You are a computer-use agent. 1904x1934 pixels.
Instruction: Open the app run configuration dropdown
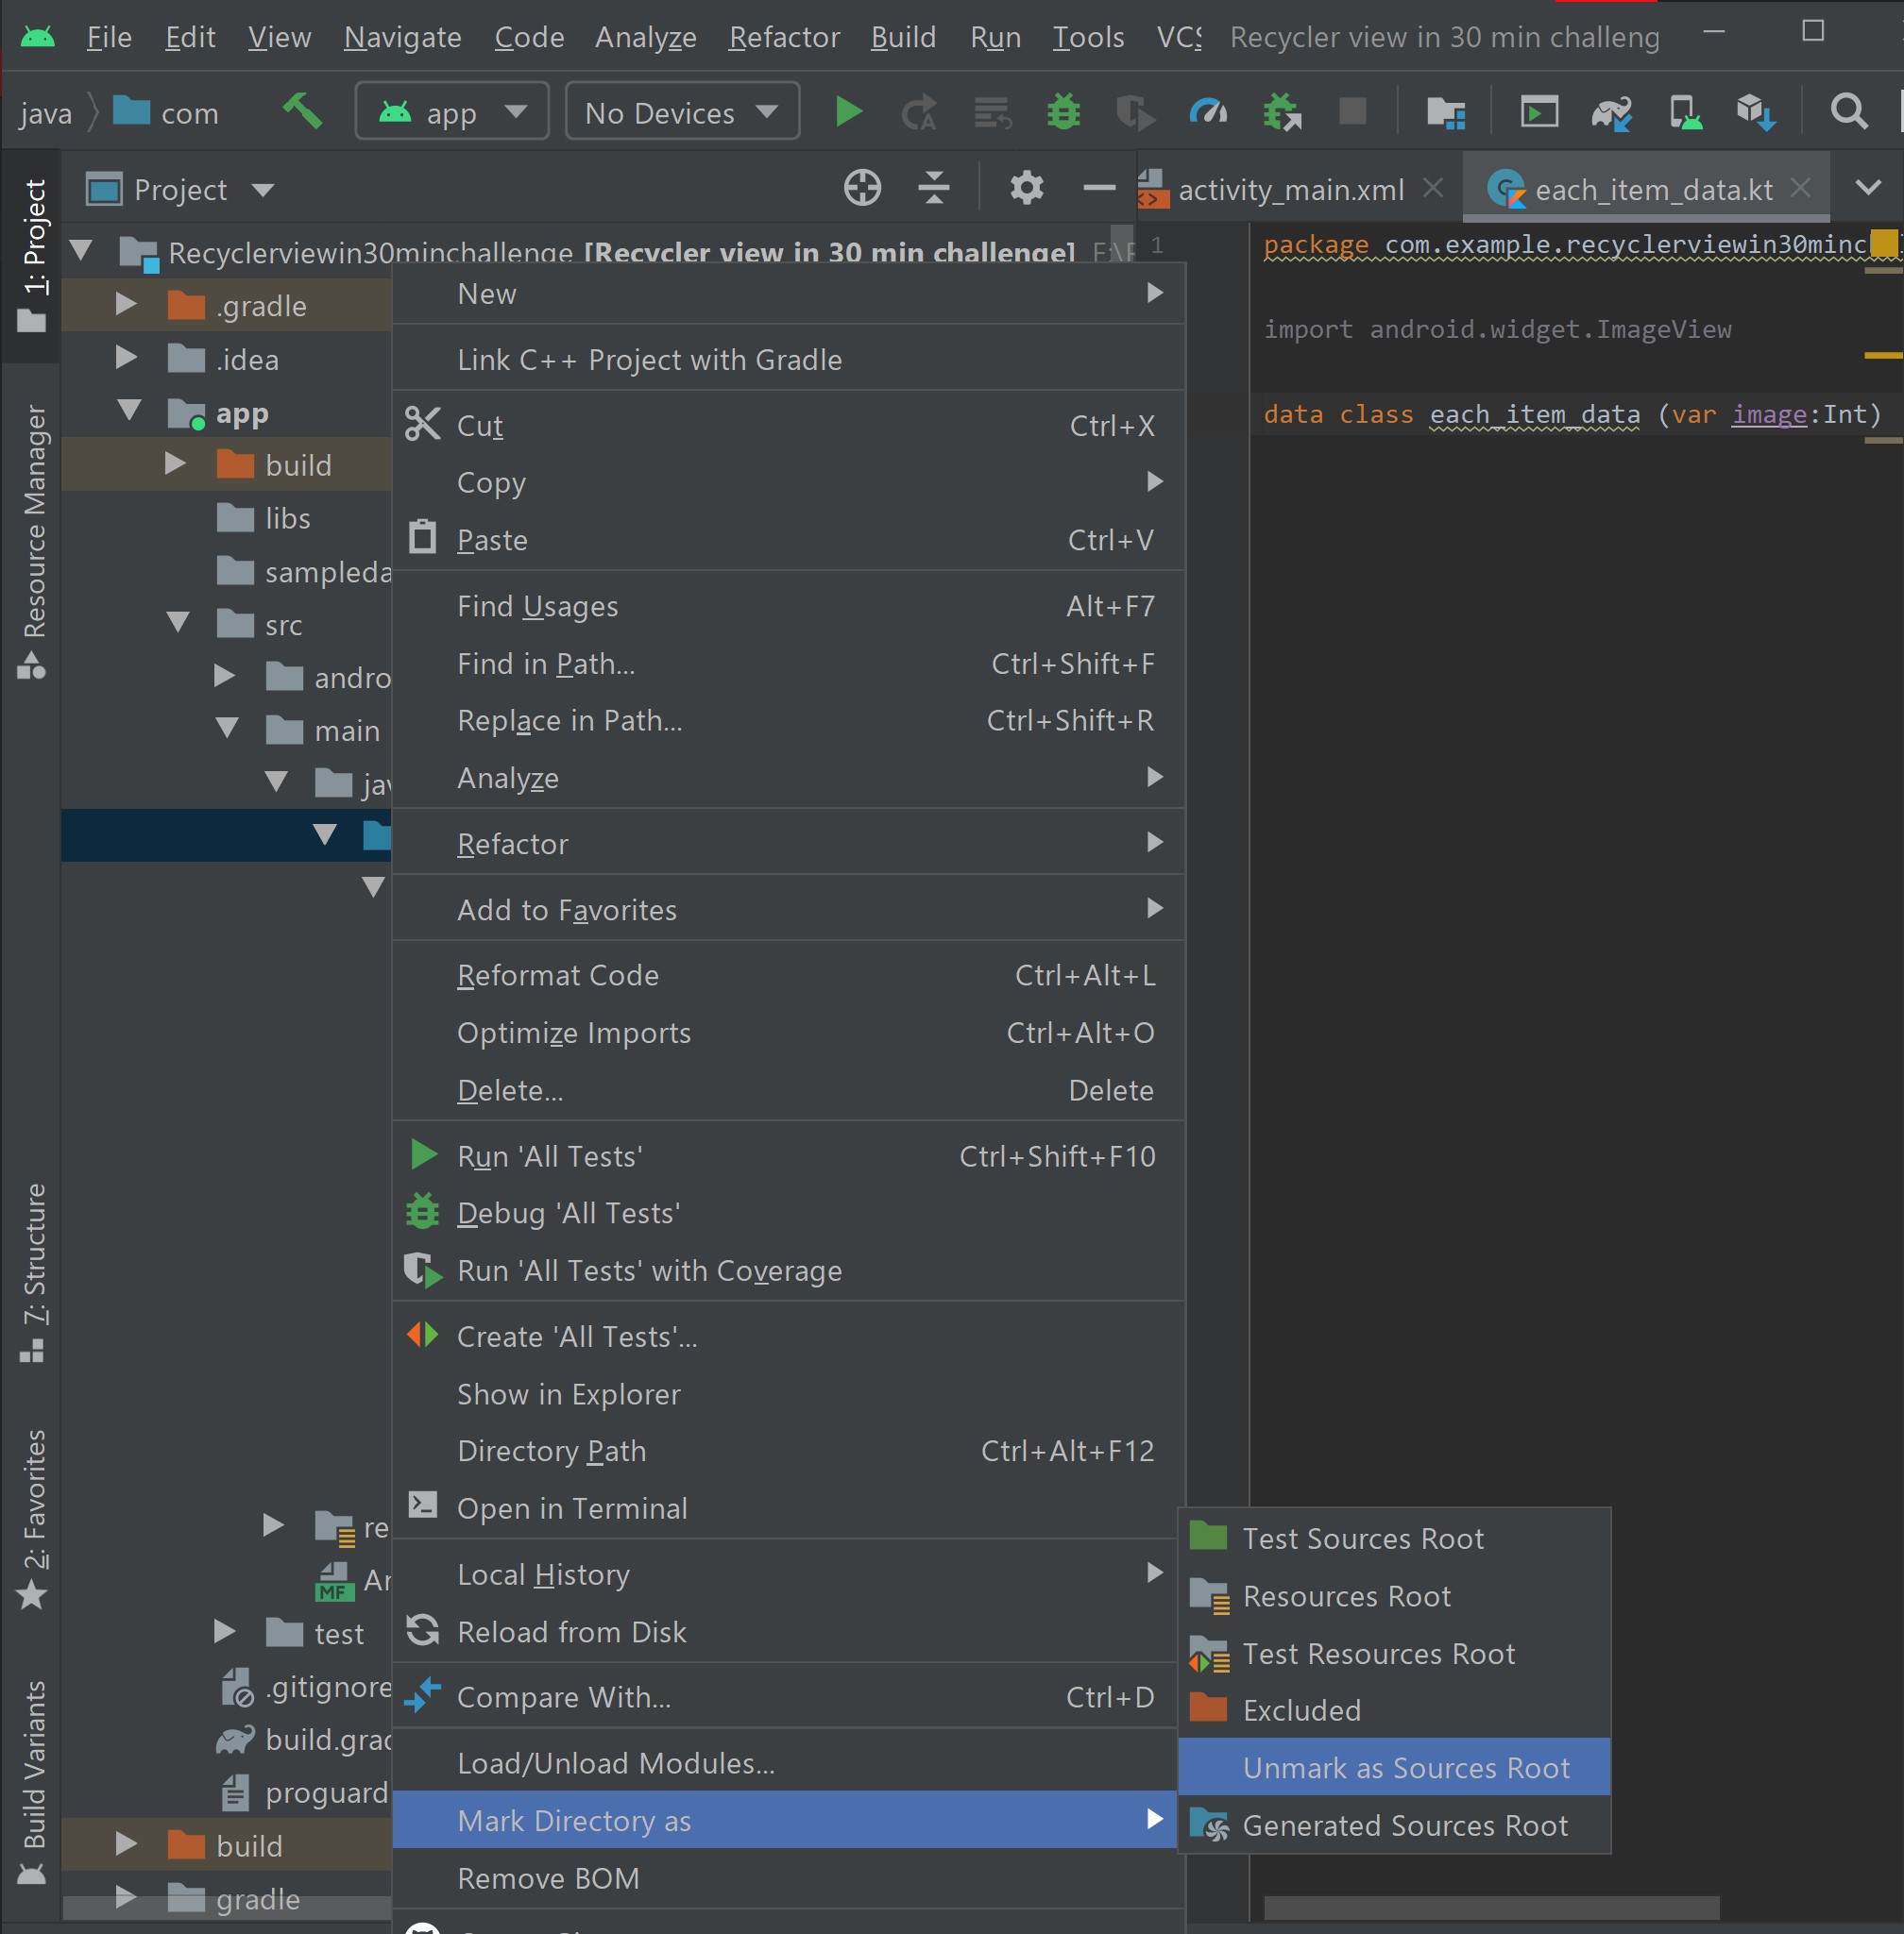(x=452, y=112)
